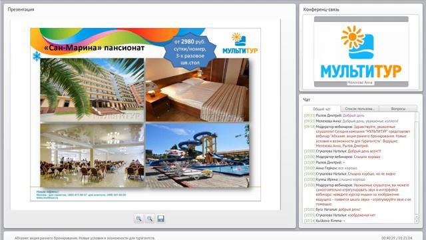Click chat message 'Рылов Дмитрий: Добрый день'
This screenshot has height=240, width=426.
click(x=334, y=115)
